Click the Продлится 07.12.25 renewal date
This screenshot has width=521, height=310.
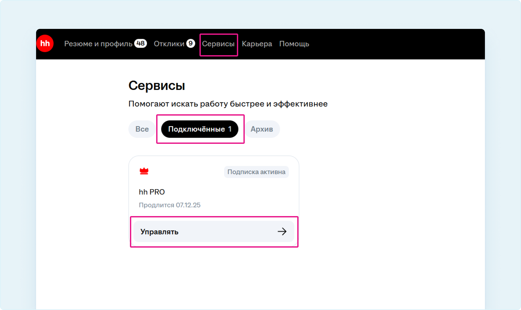pyautogui.click(x=170, y=205)
